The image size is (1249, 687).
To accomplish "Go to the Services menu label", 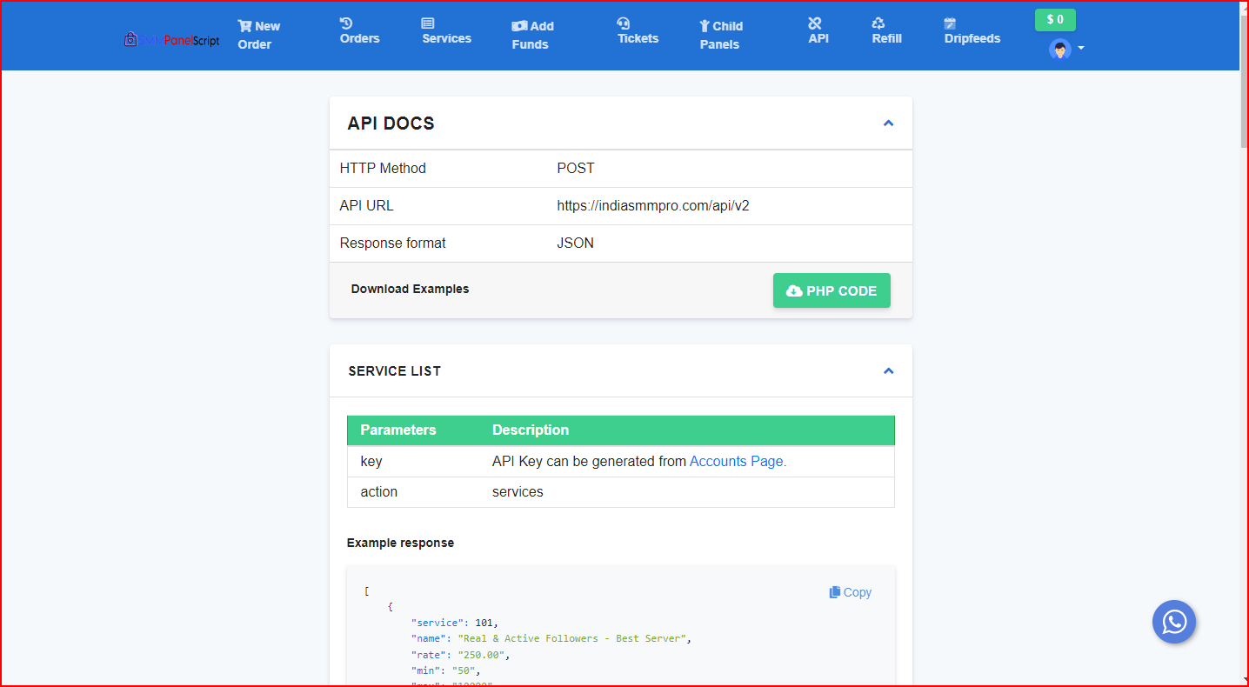I will tap(446, 38).
